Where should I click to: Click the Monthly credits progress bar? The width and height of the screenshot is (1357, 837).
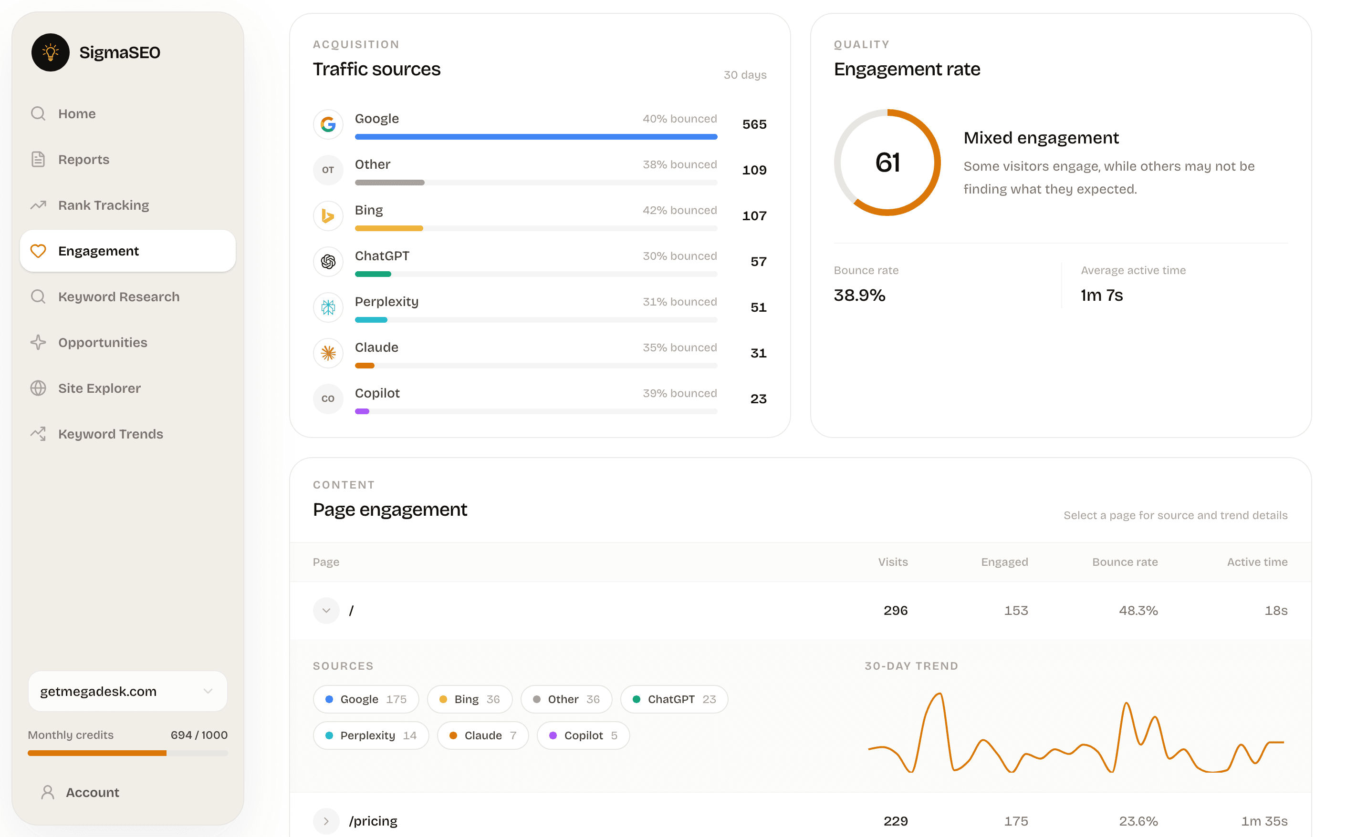point(128,754)
